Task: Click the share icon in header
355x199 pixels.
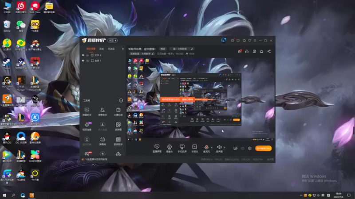Action: pos(269,51)
